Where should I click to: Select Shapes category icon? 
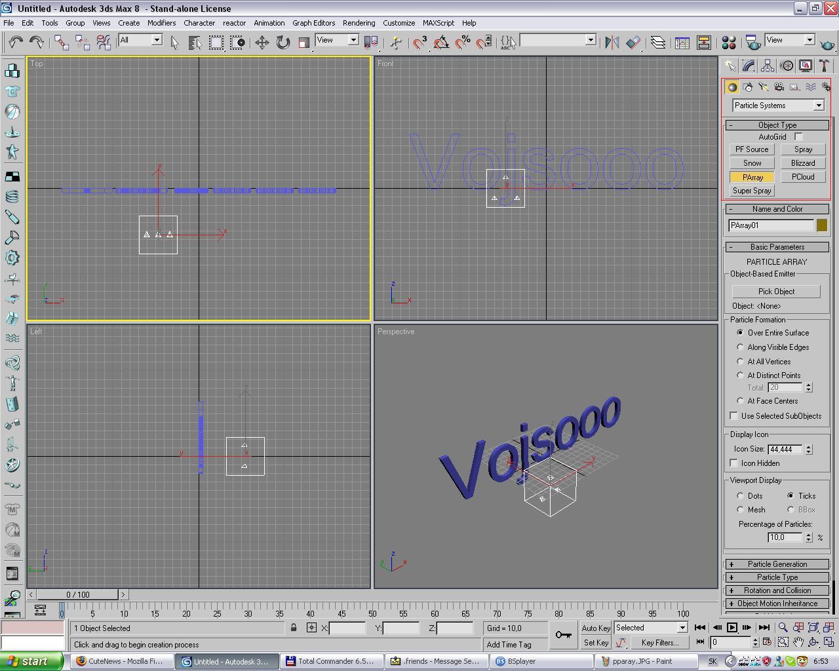pos(748,87)
